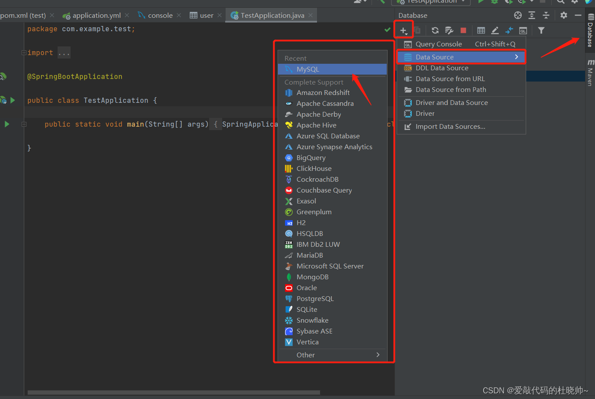The image size is (595, 399).
Task: Select Apache Cassandra data source
Action: click(x=332, y=104)
